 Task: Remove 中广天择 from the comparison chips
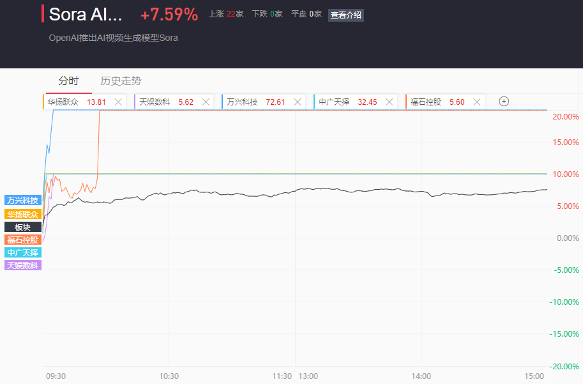tap(390, 102)
